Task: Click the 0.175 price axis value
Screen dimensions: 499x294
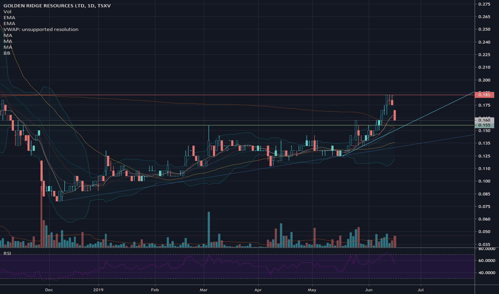Action: [x=485, y=105]
